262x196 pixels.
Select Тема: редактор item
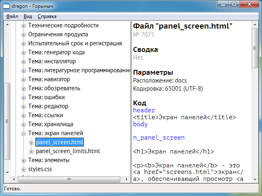48,106
